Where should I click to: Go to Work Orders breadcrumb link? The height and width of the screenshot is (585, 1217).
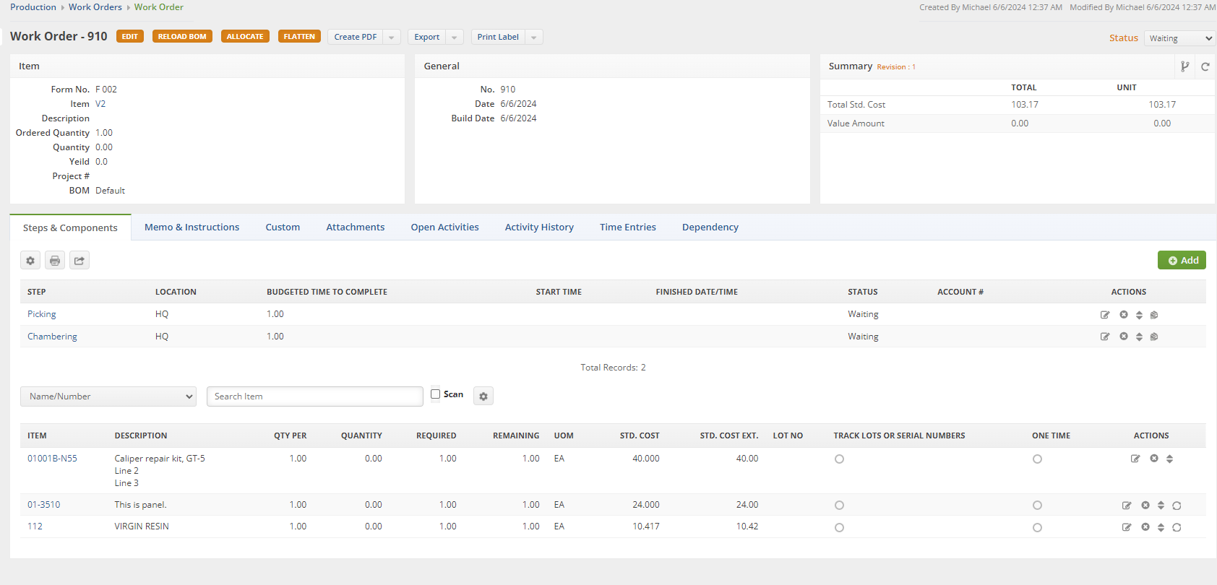point(95,7)
